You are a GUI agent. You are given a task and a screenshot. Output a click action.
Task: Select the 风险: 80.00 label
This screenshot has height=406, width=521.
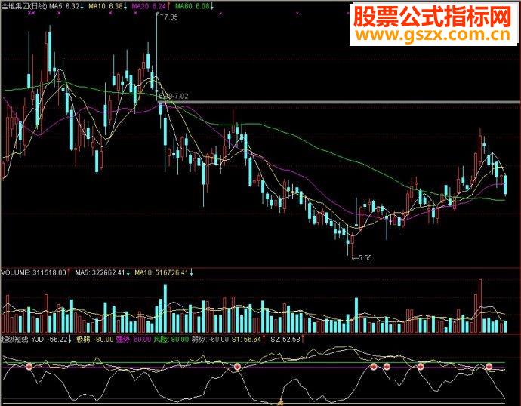(x=171, y=340)
